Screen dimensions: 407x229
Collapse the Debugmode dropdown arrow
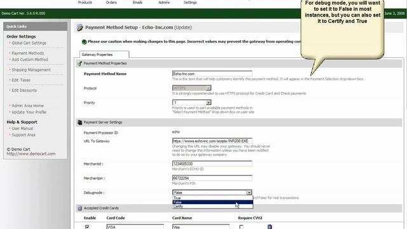pos(249,192)
